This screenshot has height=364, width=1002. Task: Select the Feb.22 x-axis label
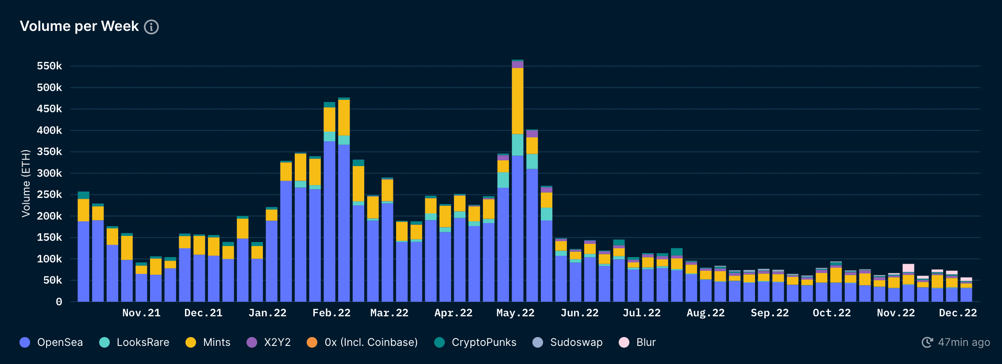tap(331, 313)
